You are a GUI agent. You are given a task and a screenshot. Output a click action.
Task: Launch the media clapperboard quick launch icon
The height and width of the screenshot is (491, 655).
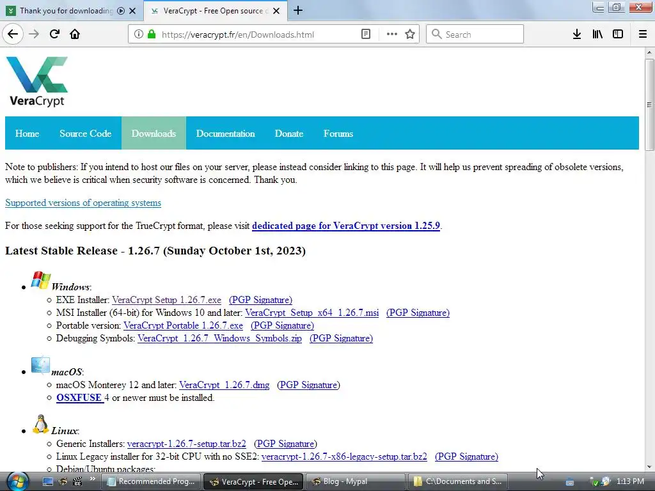pyautogui.click(x=77, y=481)
